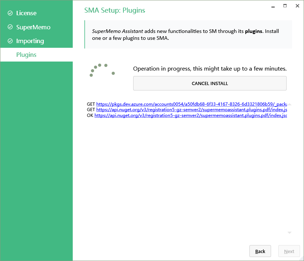Viewport: 304px width, 261px height.
Task: Click the loading spinner animation
Action: tap(102, 70)
